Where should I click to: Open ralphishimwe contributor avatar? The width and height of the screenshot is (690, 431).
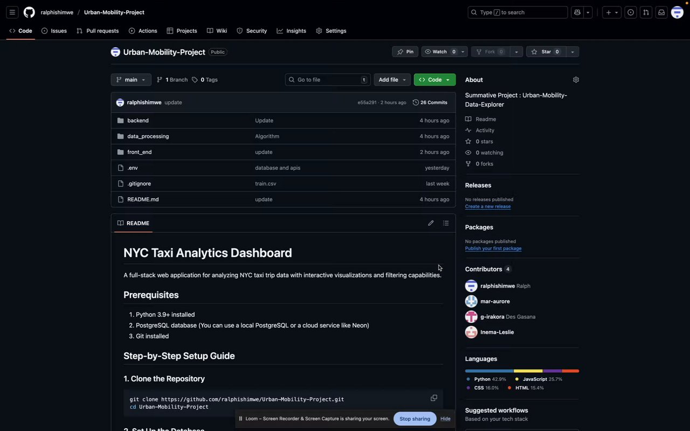click(x=471, y=286)
